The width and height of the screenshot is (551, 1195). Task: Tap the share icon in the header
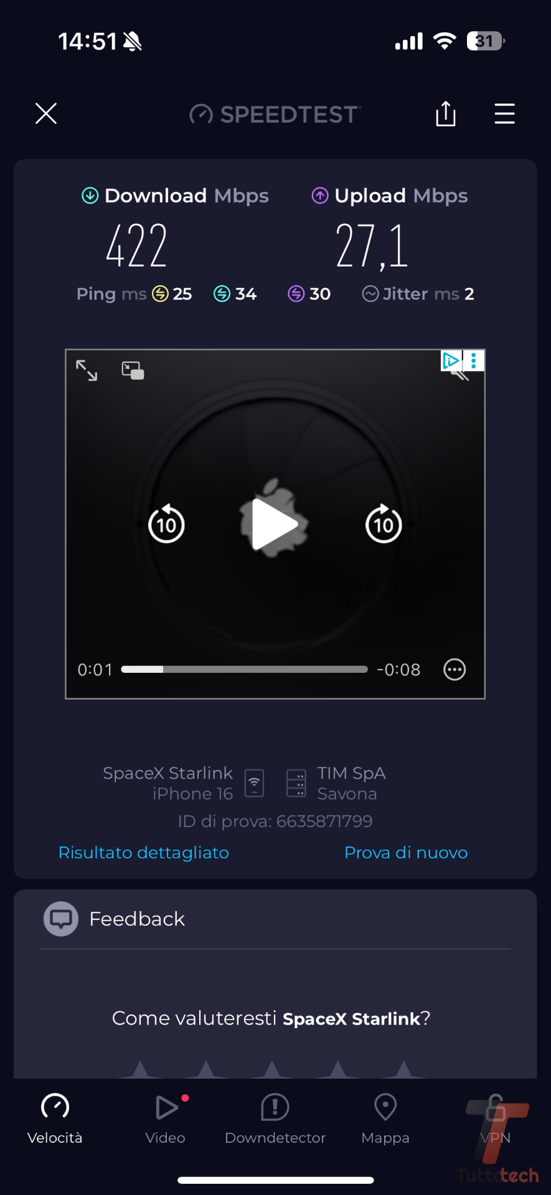pyautogui.click(x=446, y=114)
